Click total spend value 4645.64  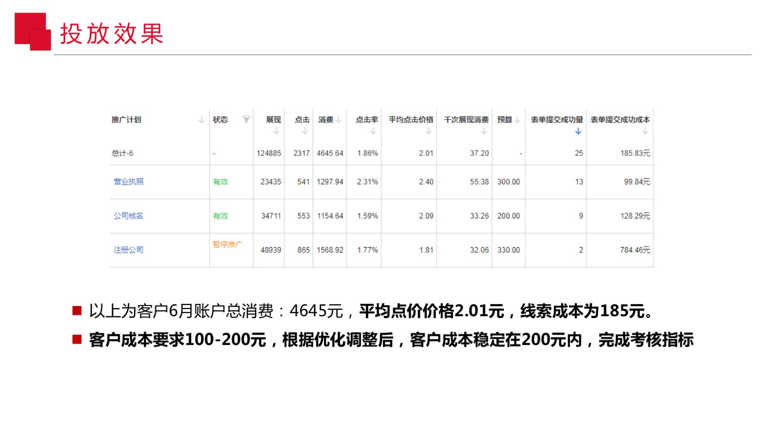tap(330, 153)
